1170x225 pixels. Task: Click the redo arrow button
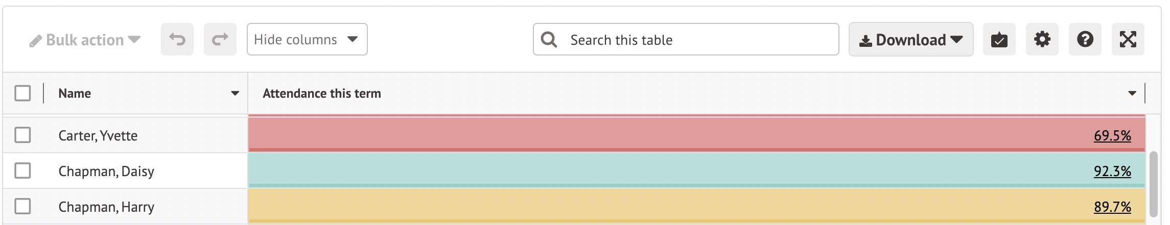[x=220, y=39]
